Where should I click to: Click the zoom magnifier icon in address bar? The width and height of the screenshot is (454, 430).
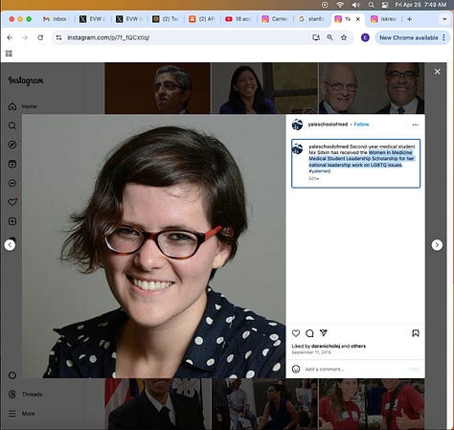point(329,37)
